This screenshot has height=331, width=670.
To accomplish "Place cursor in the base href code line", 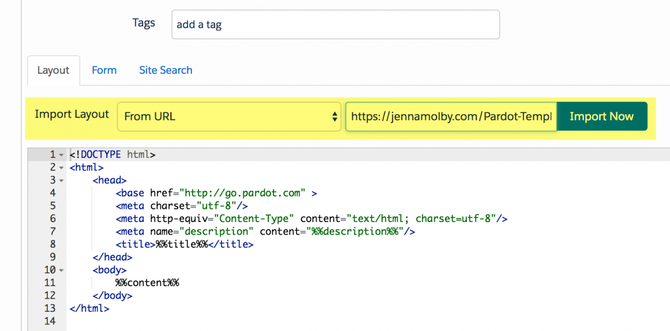I will point(216,193).
